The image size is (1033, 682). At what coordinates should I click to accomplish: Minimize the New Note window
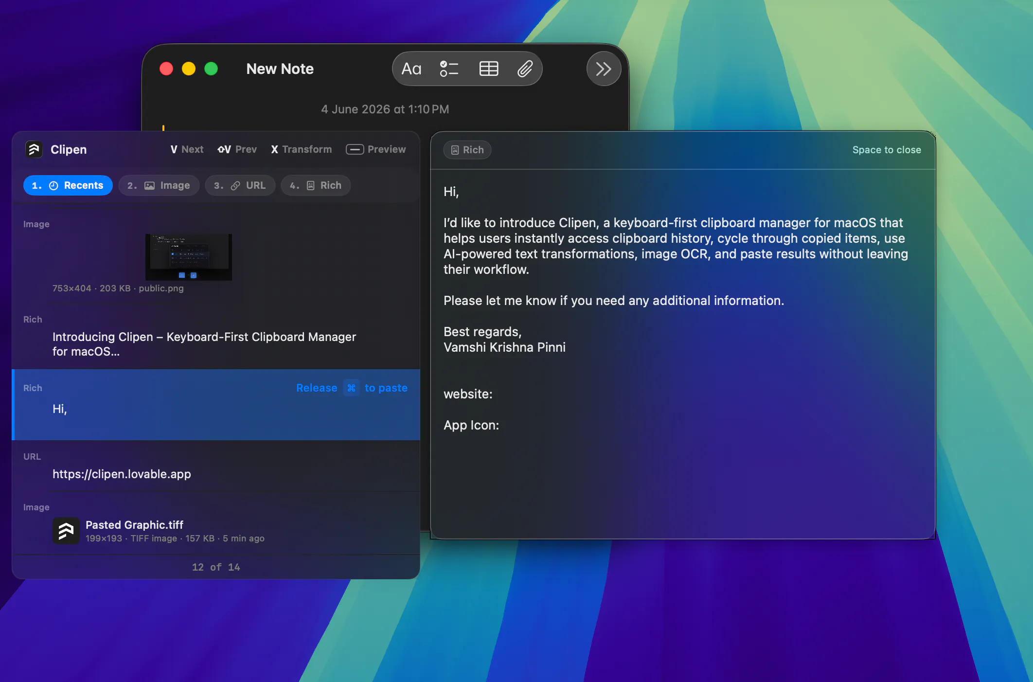click(x=189, y=69)
